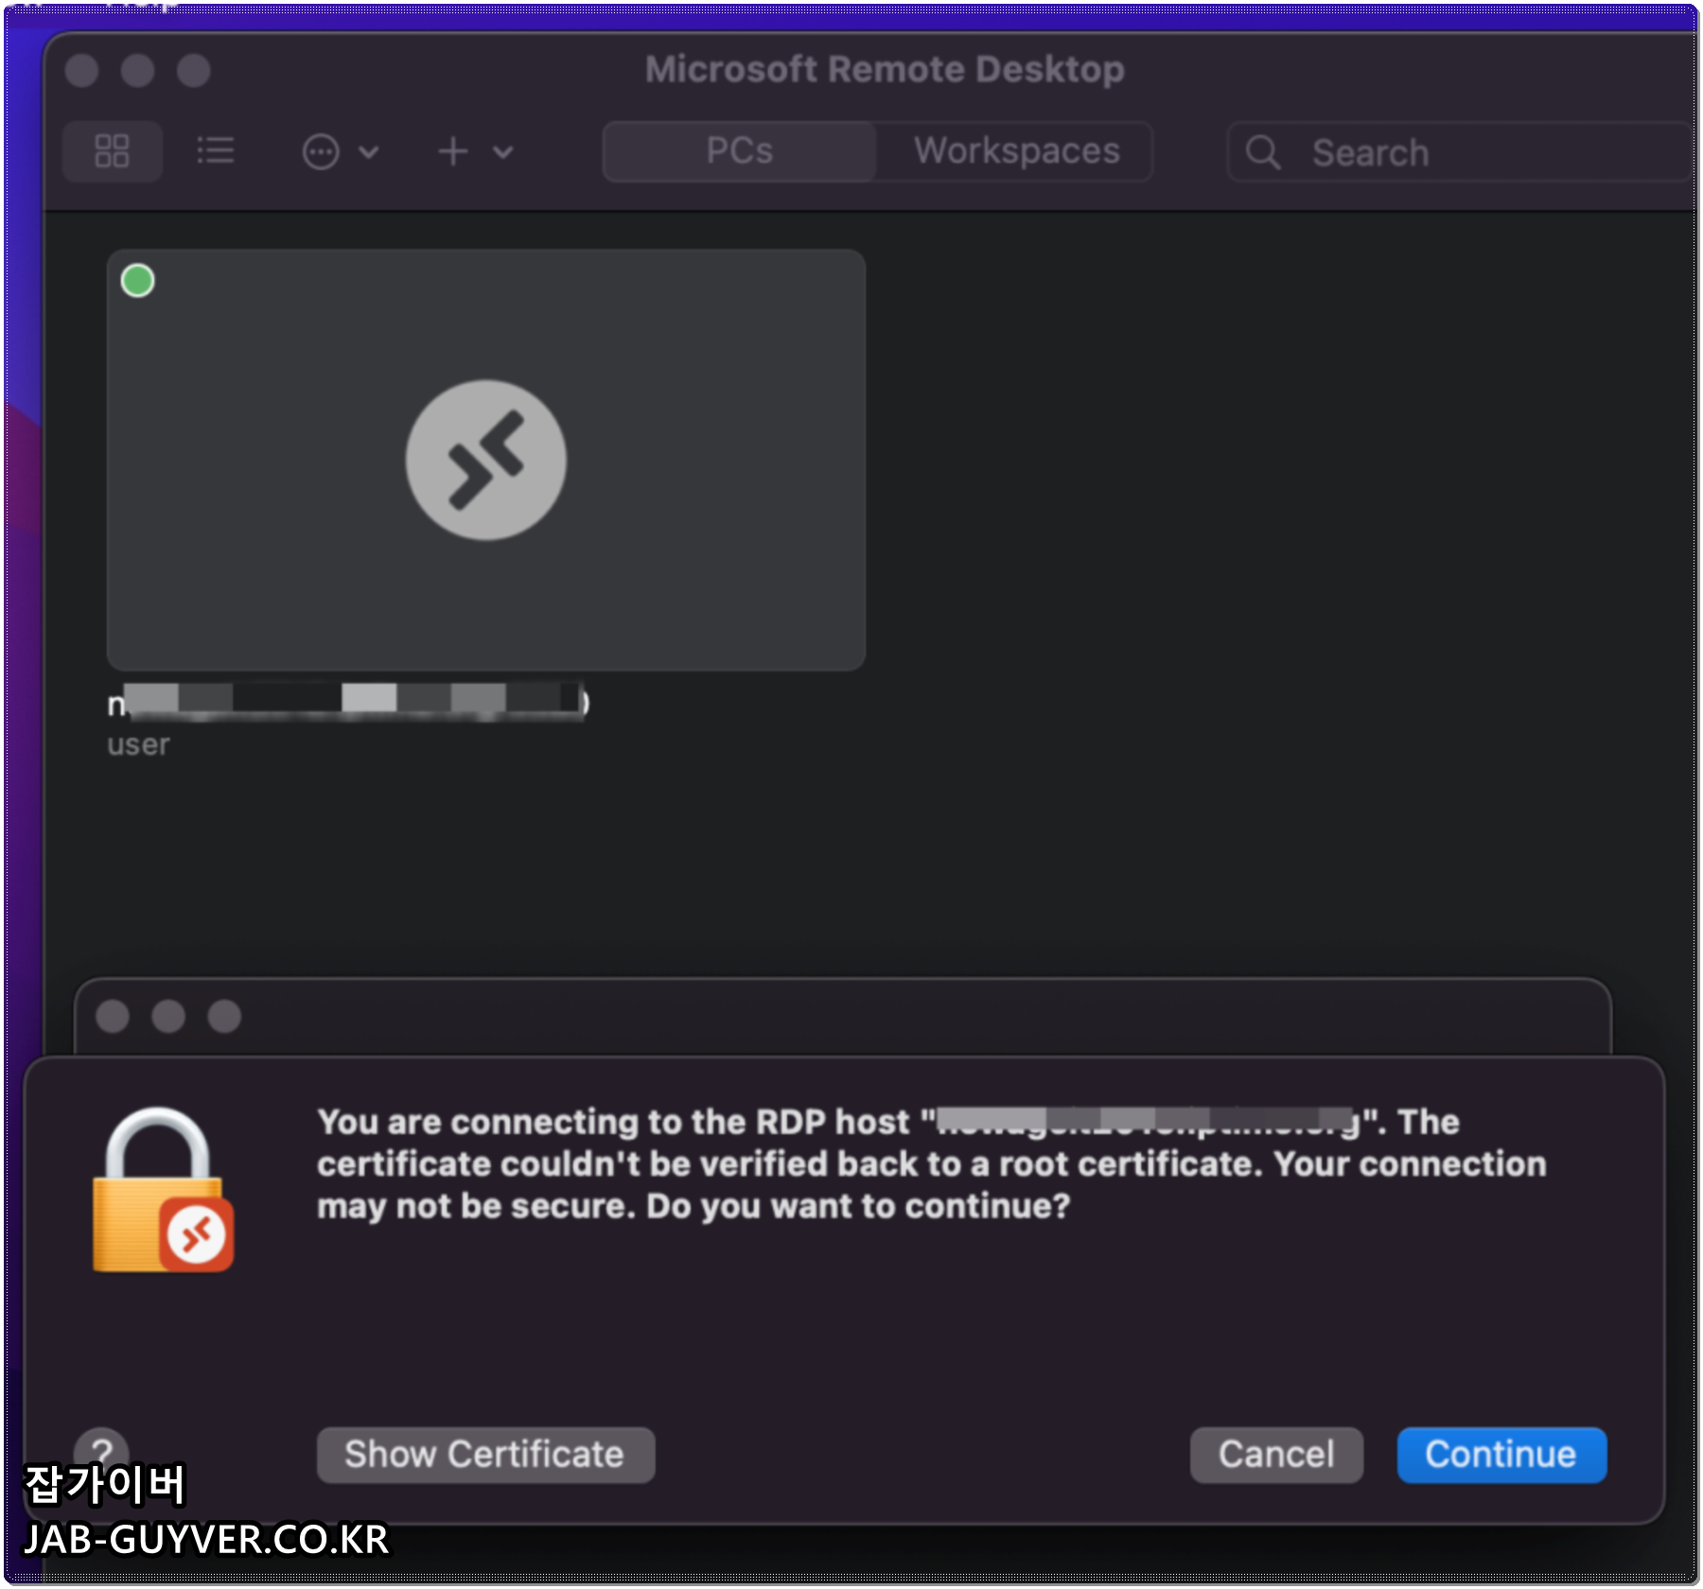Open help via the question mark icon

click(x=104, y=1454)
